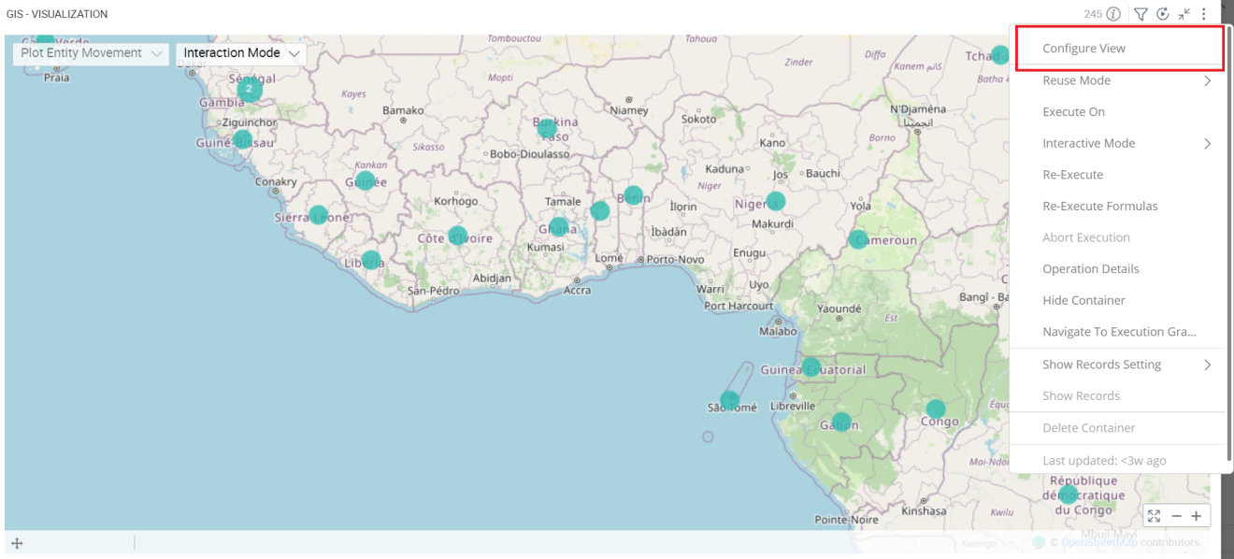Image resolution: width=1234 pixels, height=559 pixels.
Task: Collapse container with inward arrows icon
Action: coord(1184,14)
